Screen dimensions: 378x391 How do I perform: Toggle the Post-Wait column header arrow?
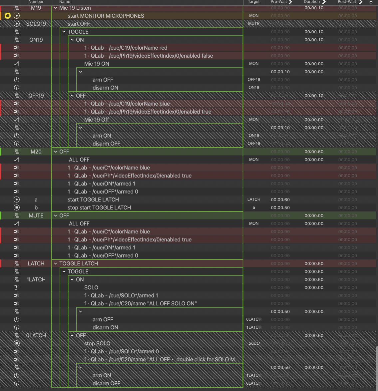360,2
